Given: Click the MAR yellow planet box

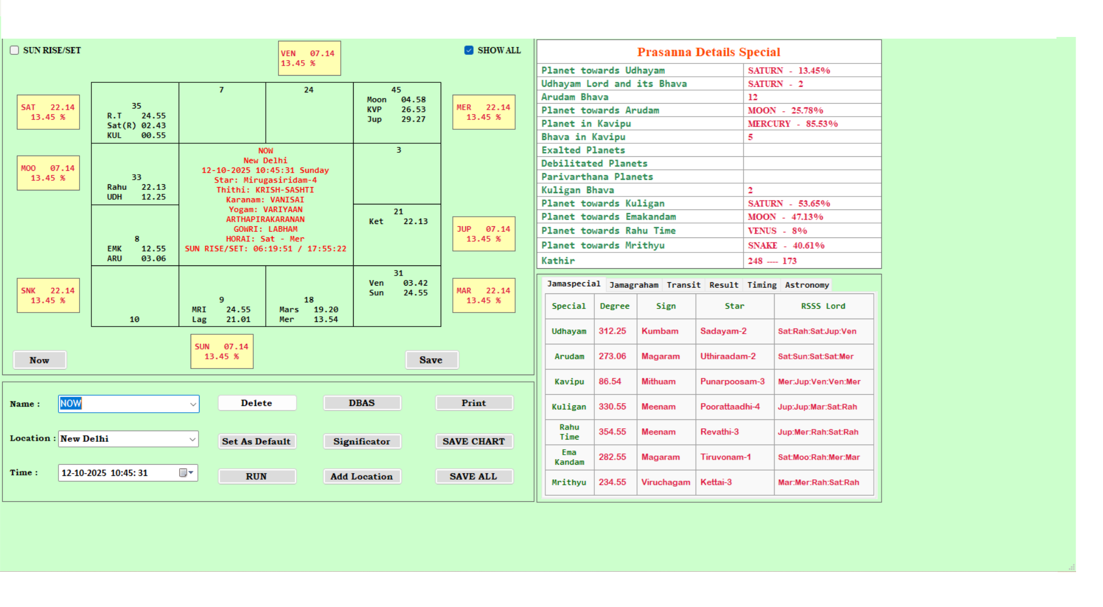Looking at the screenshot, I should 483,296.
